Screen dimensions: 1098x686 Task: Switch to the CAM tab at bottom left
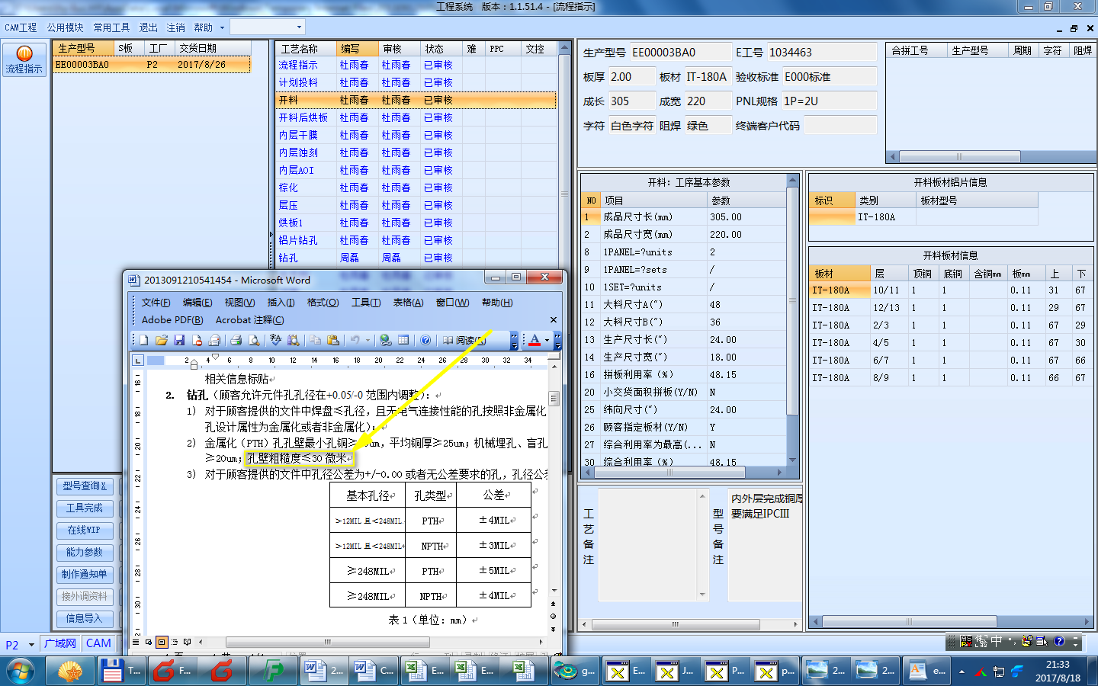[98, 643]
